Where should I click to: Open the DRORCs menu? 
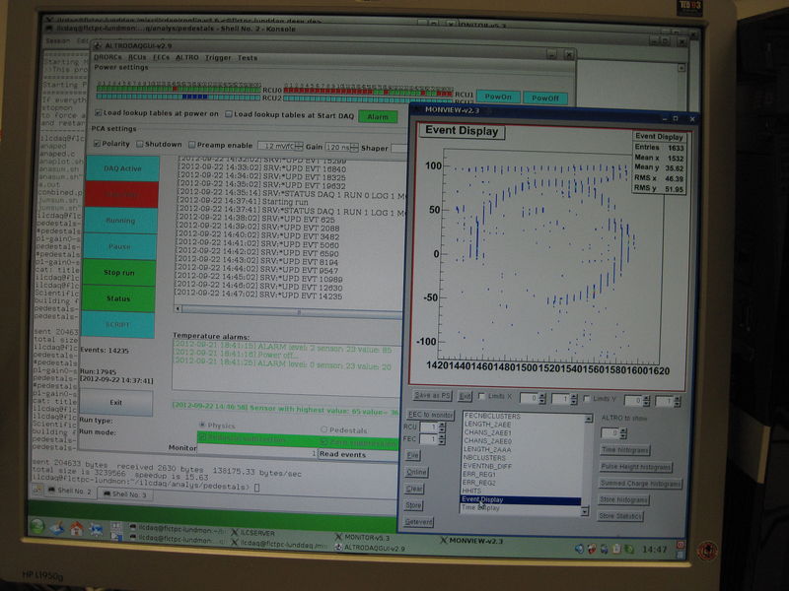[108, 57]
